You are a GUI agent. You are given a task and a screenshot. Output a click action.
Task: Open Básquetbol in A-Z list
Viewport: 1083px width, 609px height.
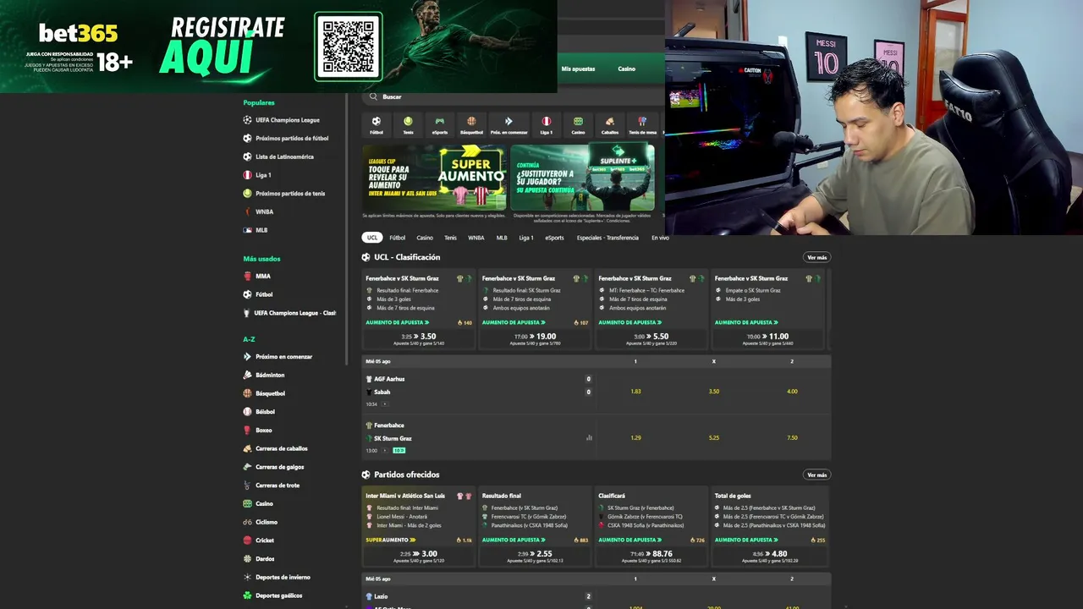(x=271, y=393)
